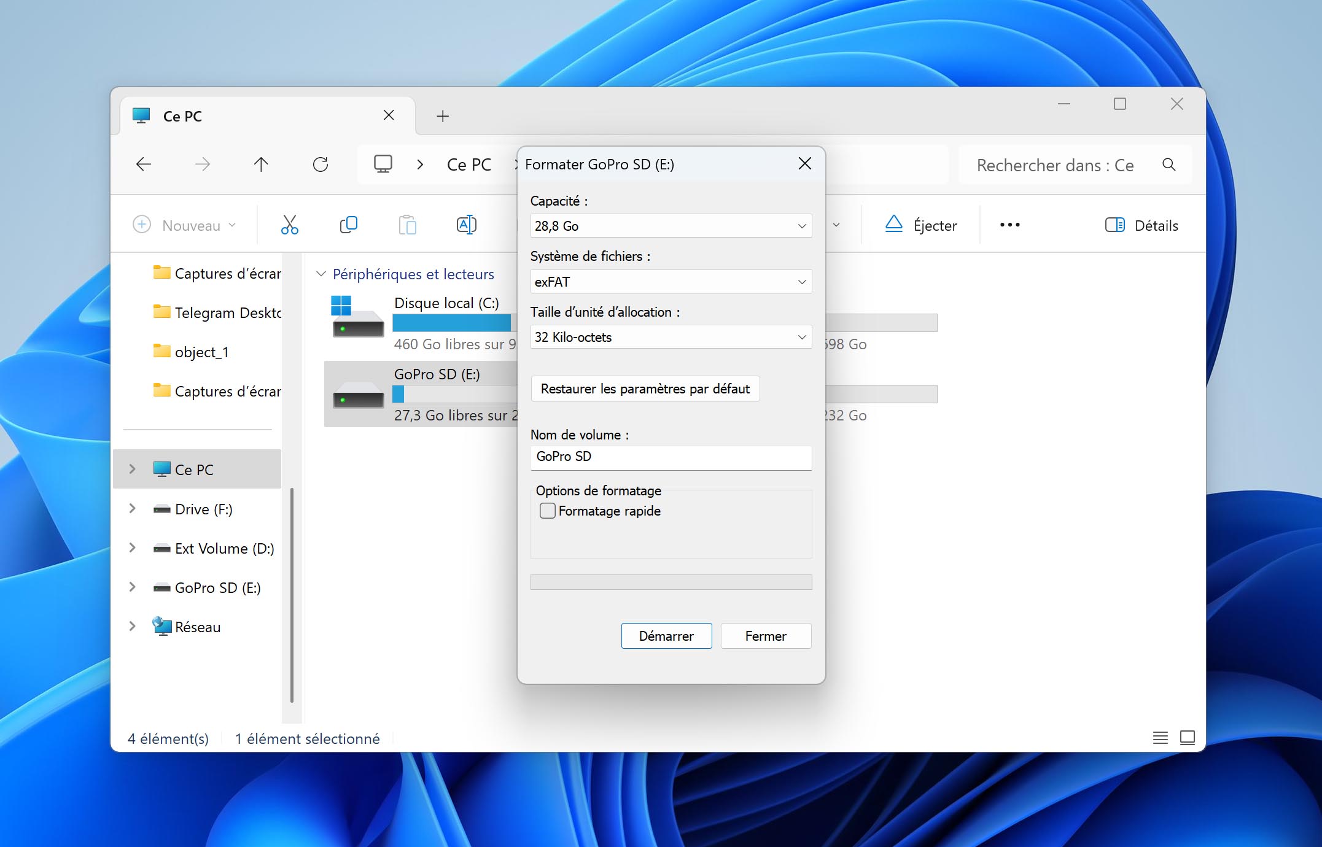
Task: Click the monitor icon in address bar
Action: tap(383, 164)
